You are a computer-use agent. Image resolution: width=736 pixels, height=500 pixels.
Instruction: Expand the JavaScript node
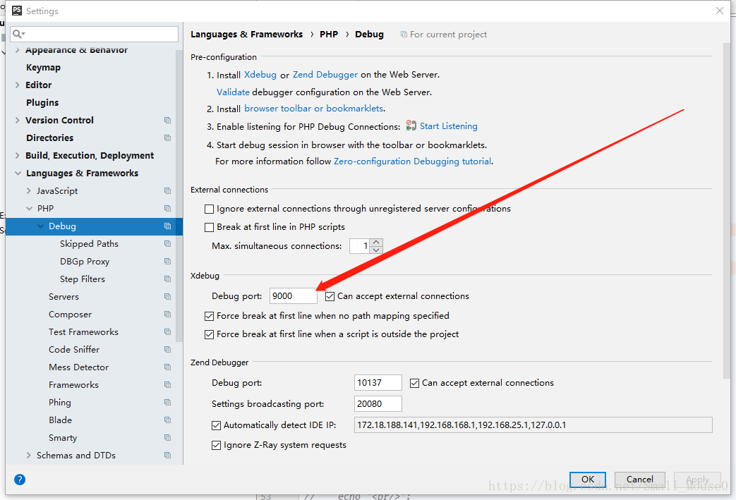pos(29,191)
